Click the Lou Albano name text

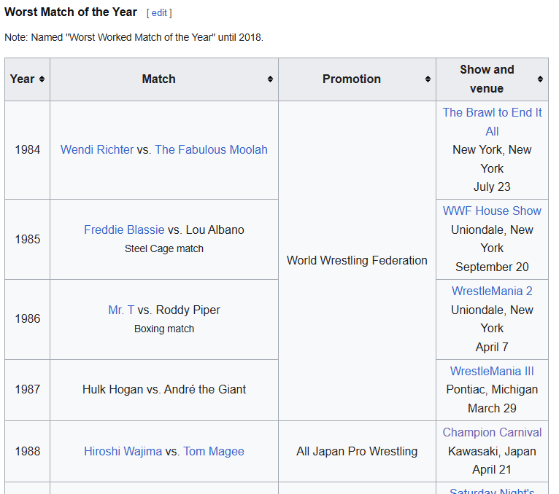(x=215, y=230)
